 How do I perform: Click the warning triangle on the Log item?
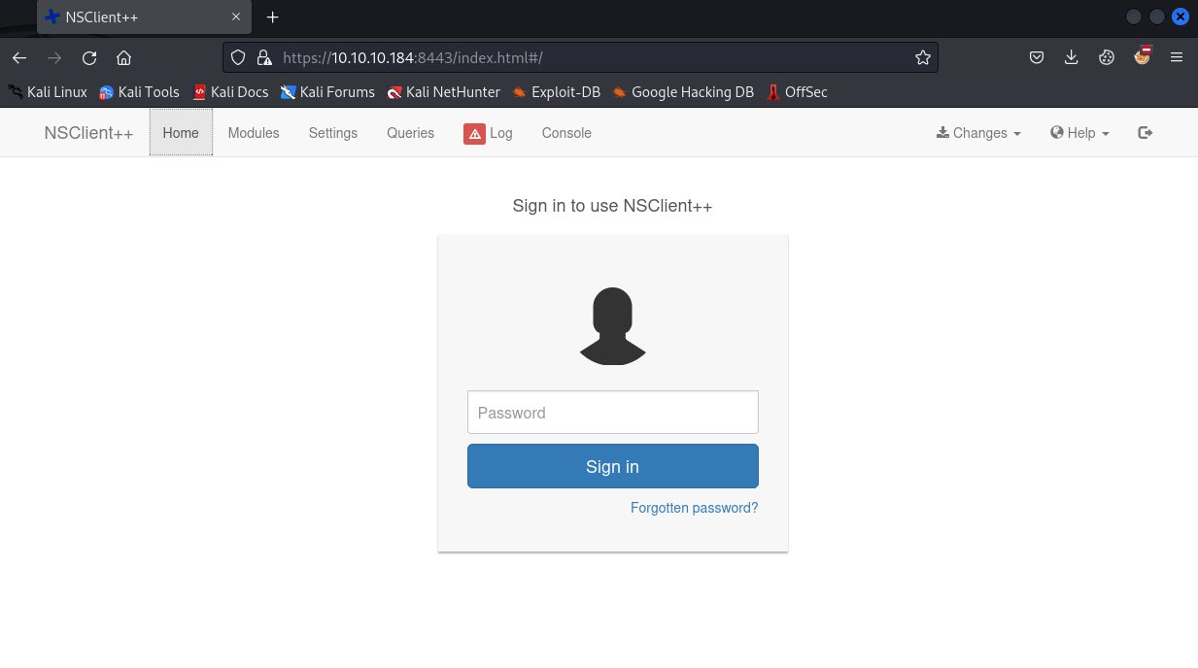(474, 133)
